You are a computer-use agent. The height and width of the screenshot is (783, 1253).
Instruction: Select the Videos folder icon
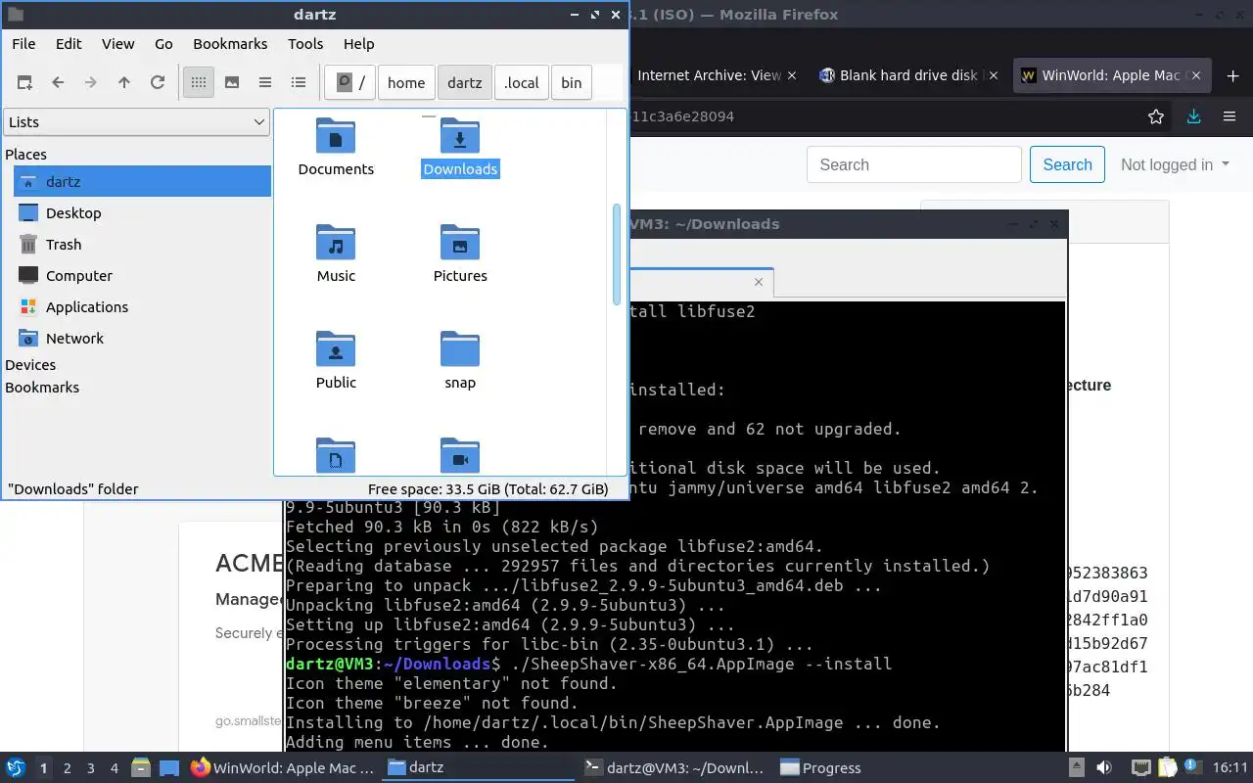click(460, 455)
